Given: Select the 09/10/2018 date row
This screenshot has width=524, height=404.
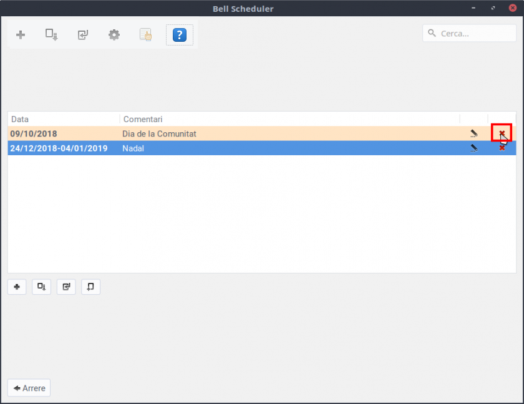Looking at the screenshot, I should pos(62,133).
